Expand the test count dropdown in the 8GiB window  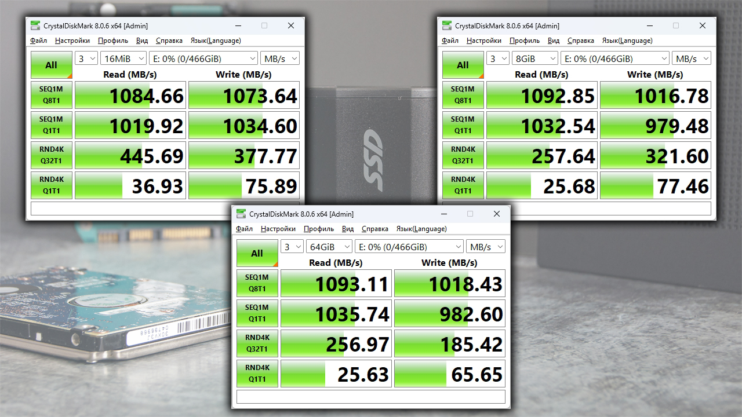498,58
